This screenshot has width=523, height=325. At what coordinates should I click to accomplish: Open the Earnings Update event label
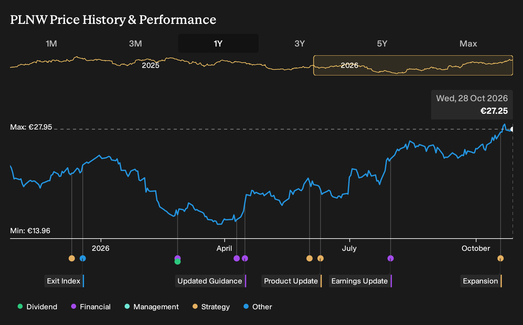360,281
